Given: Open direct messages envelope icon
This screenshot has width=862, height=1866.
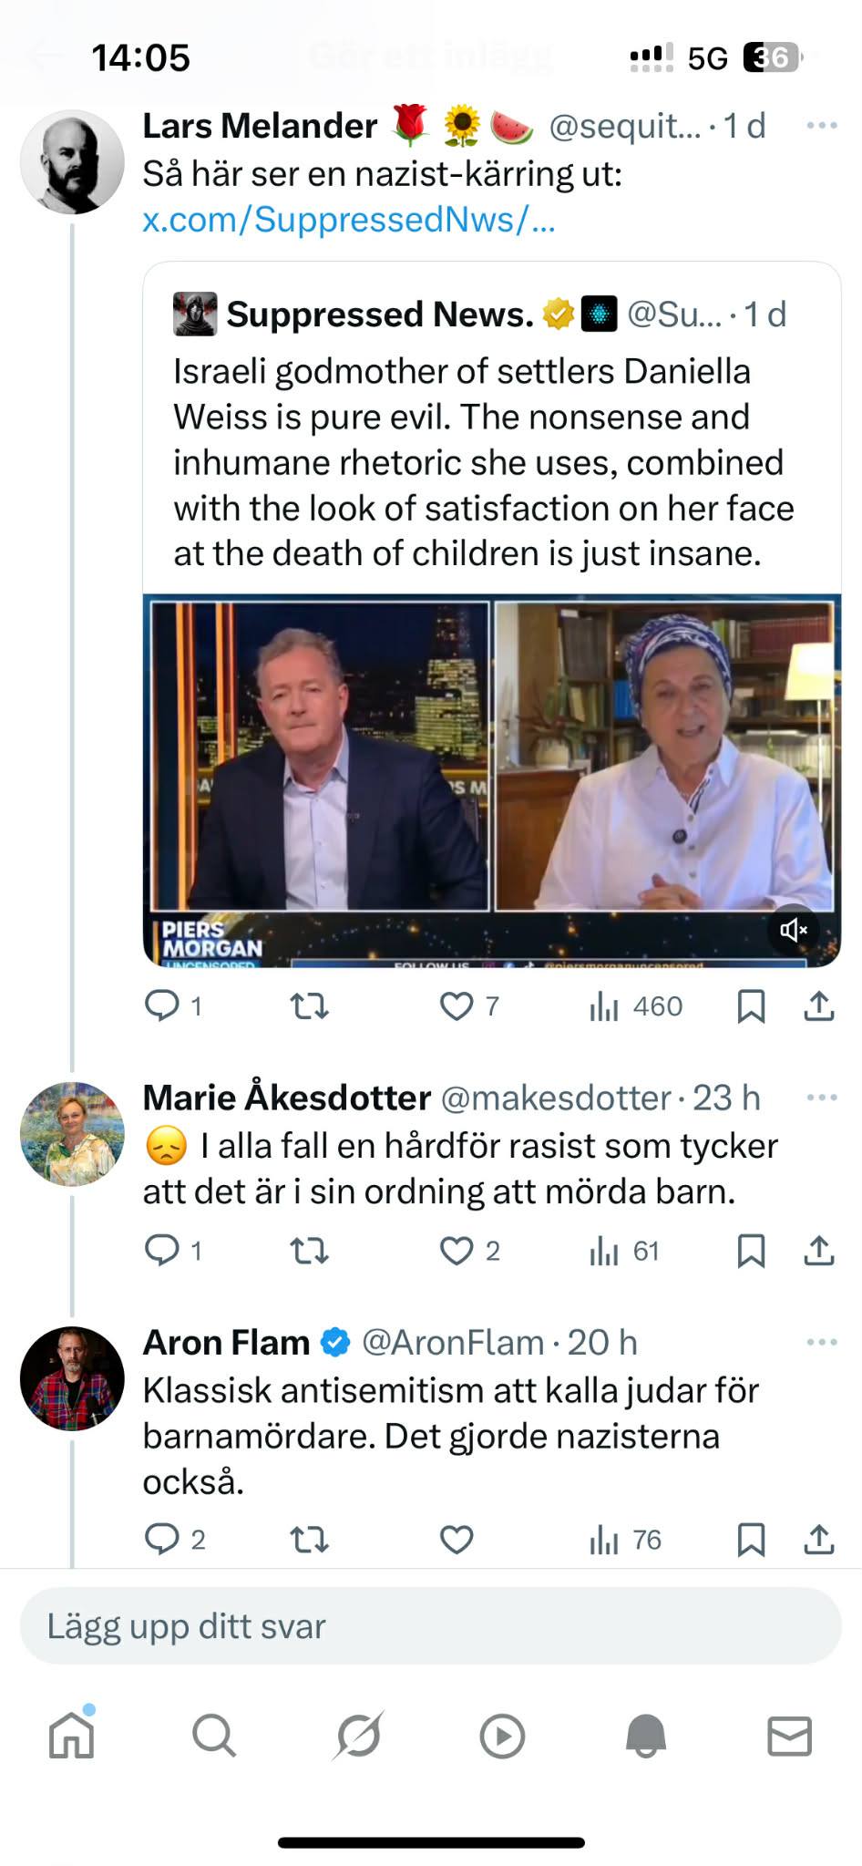Looking at the screenshot, I should tap(789, 1736).
